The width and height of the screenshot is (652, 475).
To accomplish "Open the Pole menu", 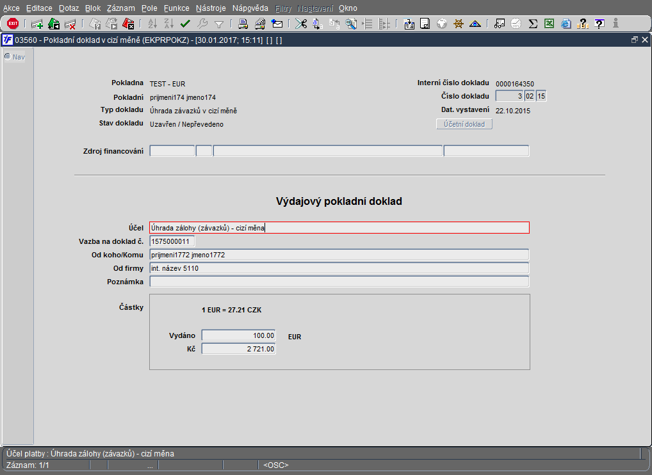I will [x=149, y=8].
